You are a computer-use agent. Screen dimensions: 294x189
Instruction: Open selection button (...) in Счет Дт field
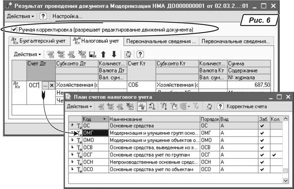click(x=45, y=86)
